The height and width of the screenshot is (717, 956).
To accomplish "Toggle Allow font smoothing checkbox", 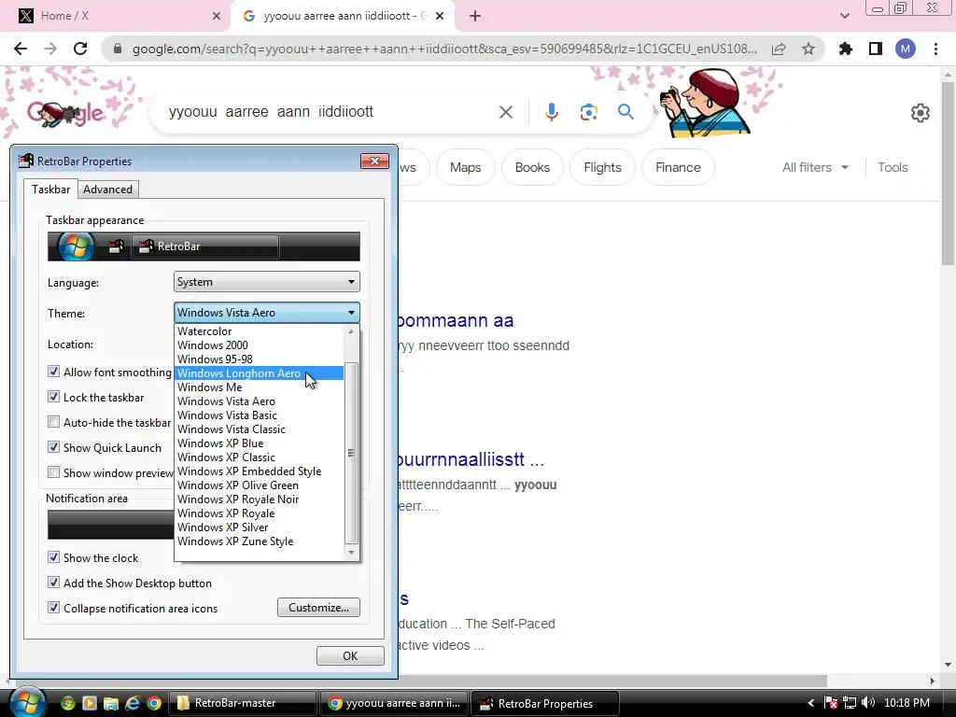I will click(53, 372).
